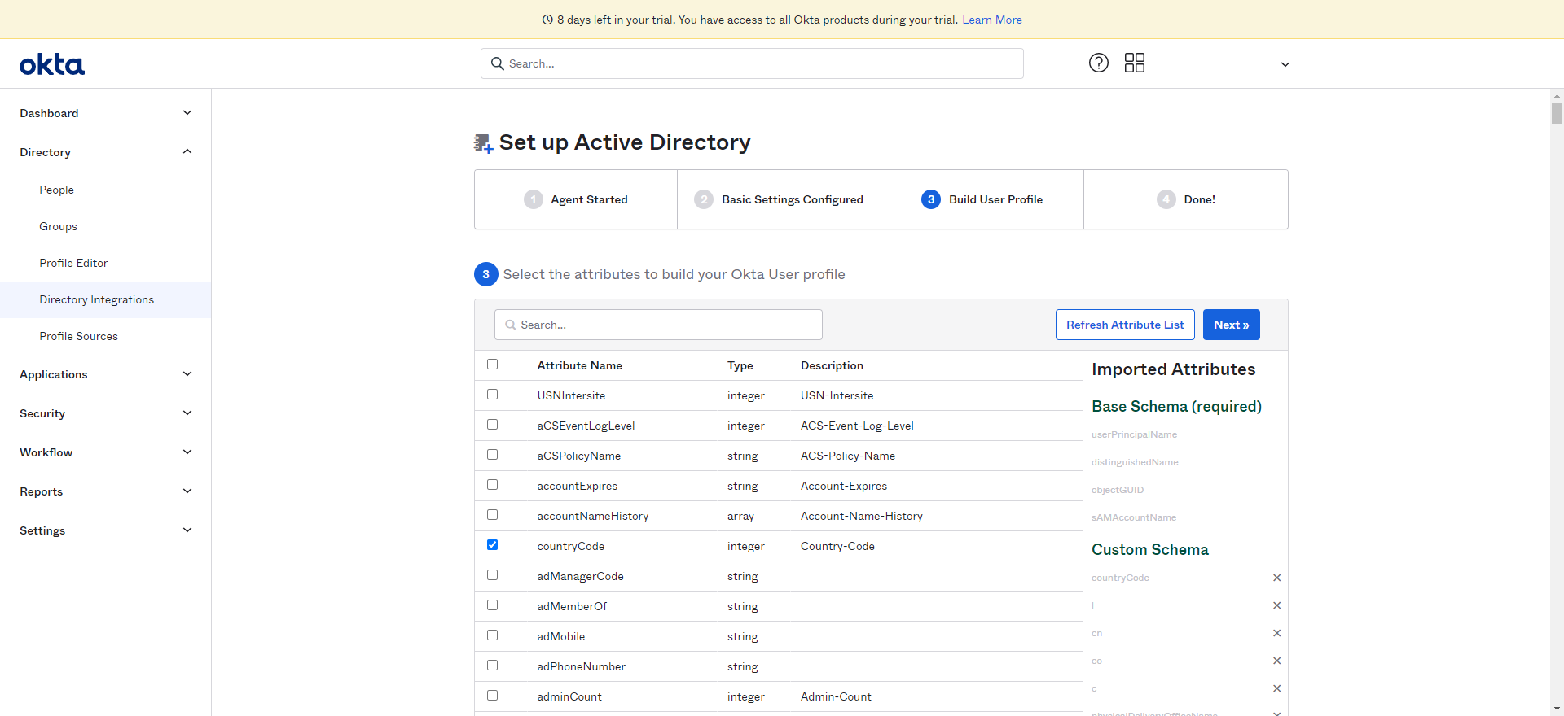The height and width of the screenshot is (716, 1564).
Task: Toggle the select-all attributes header checkbox
Action: [492, 365]
